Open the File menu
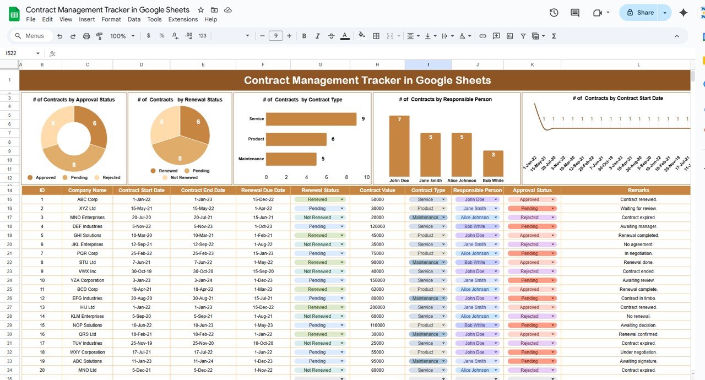The height and width of the screenshot is (380, 705). click(x=31, y=19)
